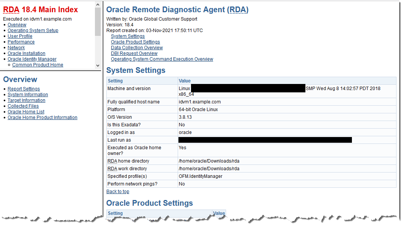Screen dimensions: 403x229
Task: Click the Oracle Product Settings section heading
Action: [x=149, y=203]
